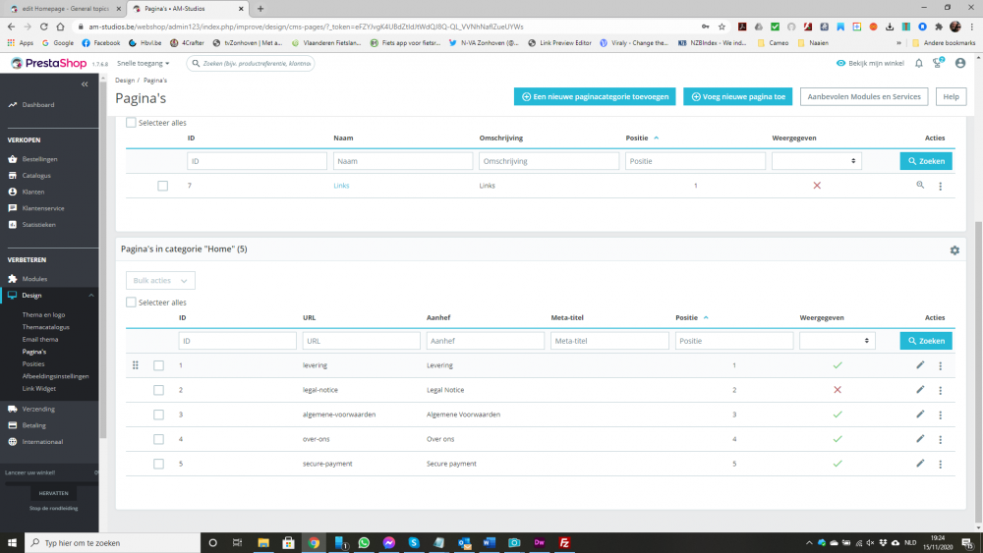The height and width of the screenshot is (553, 983).
Task: Open the employee profile avatar icon
Action: 959,63
